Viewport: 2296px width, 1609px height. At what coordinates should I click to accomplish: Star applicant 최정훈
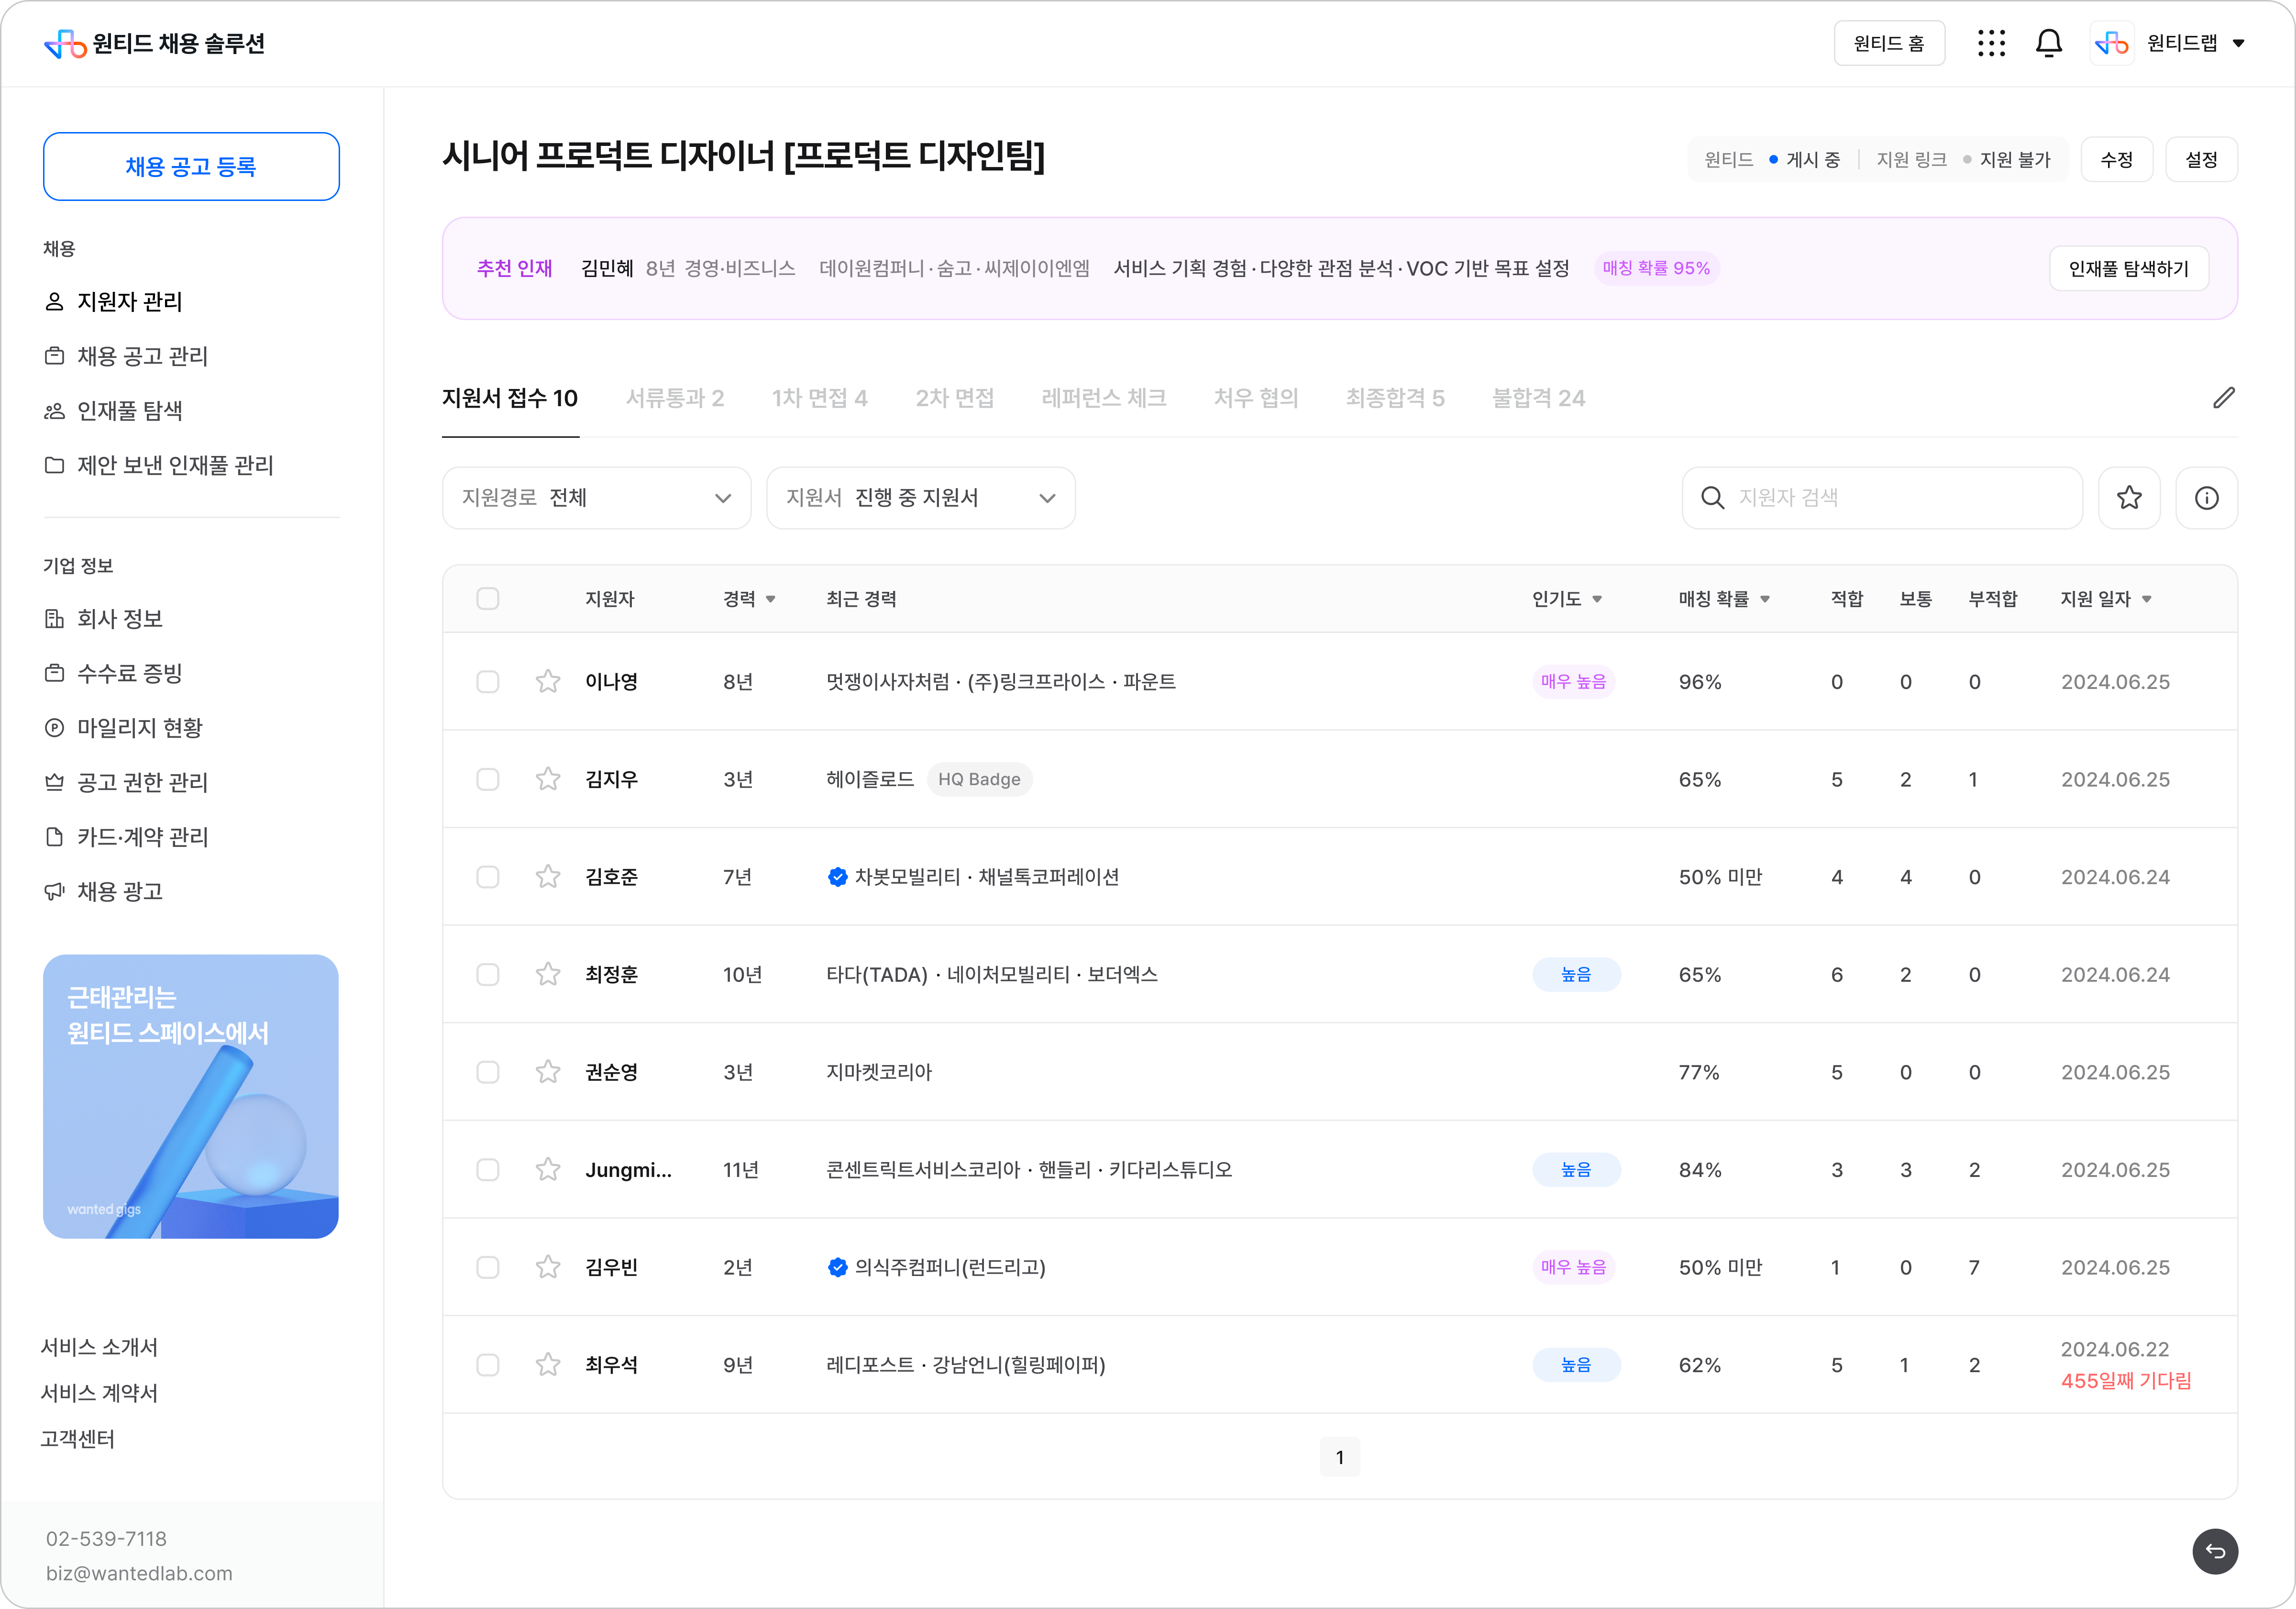point(548,974)
